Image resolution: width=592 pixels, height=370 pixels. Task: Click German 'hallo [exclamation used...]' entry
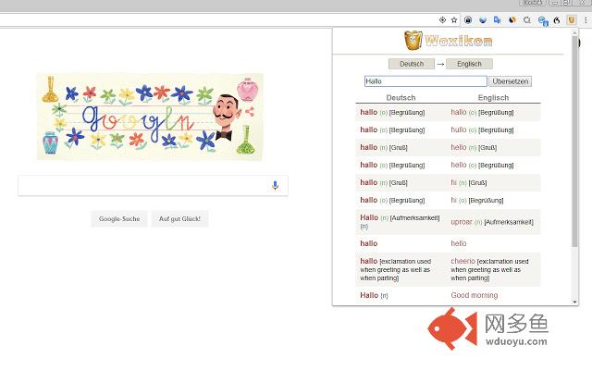[395, 269]
